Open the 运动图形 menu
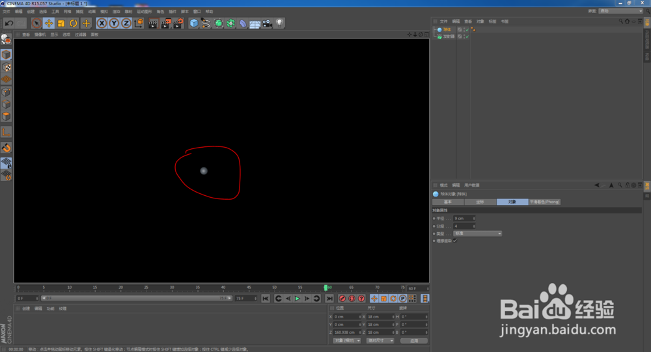 pyautogui.click(x=145, y=12)
